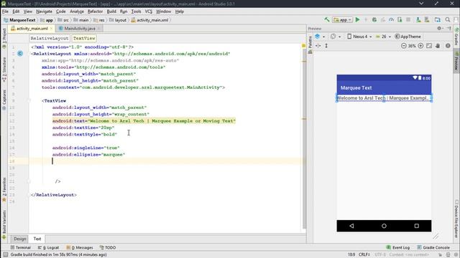Open the Project Structure icon

[x=438, y=20]
